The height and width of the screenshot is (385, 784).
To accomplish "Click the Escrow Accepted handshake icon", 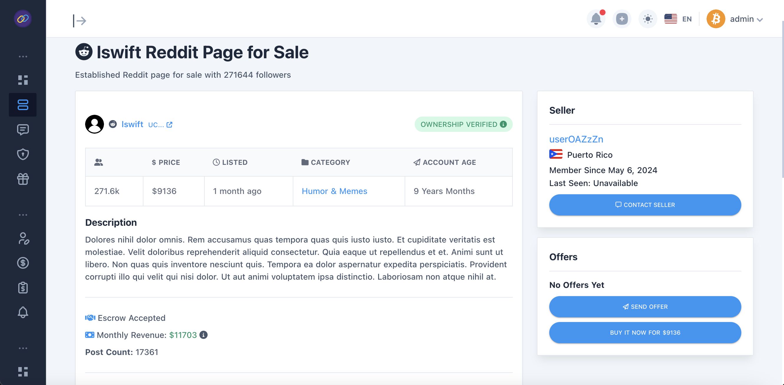I will (90, 318).
